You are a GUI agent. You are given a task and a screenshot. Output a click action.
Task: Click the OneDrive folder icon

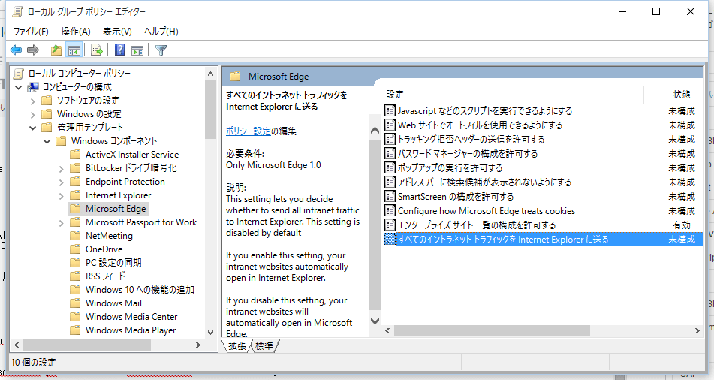tap(75, 249)
